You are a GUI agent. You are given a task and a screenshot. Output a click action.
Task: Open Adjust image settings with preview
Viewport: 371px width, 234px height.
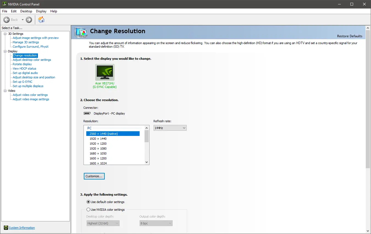36,38
